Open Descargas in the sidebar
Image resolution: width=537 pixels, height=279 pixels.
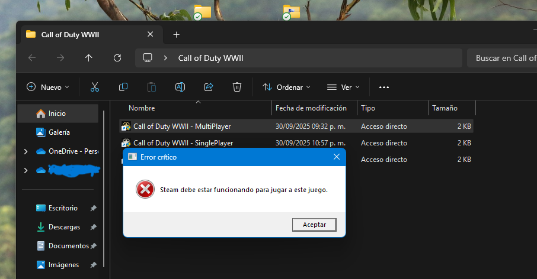coord(64,227)
